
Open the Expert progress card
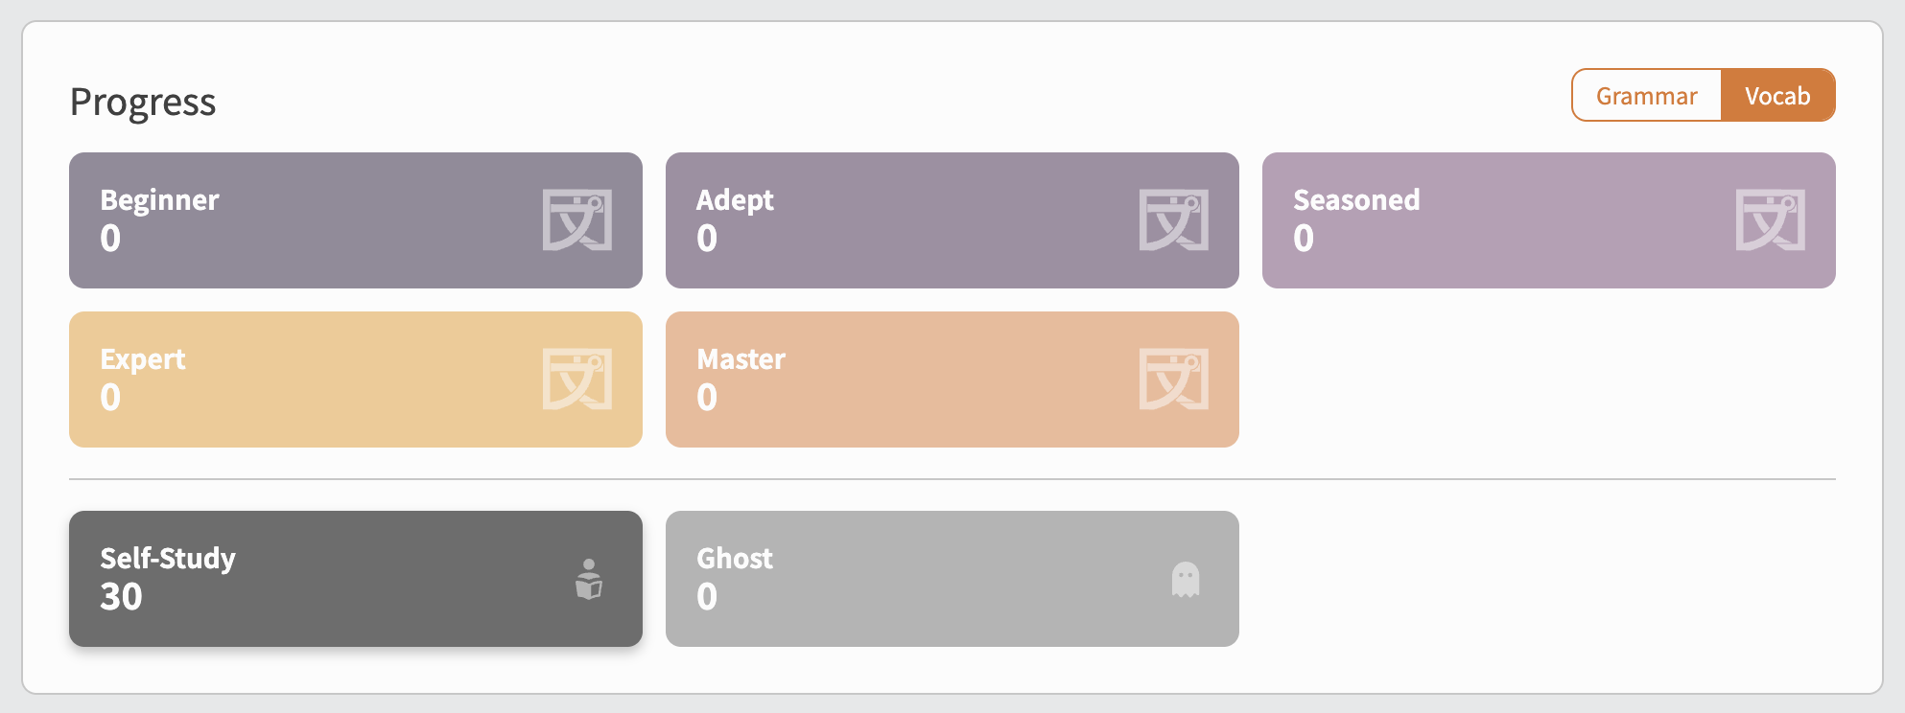(355, 379)
